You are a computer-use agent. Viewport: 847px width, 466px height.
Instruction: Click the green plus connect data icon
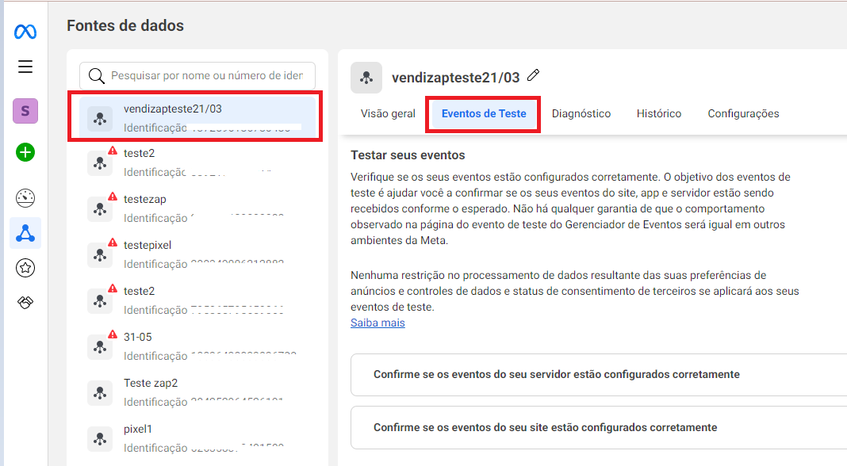click(25, 152)
